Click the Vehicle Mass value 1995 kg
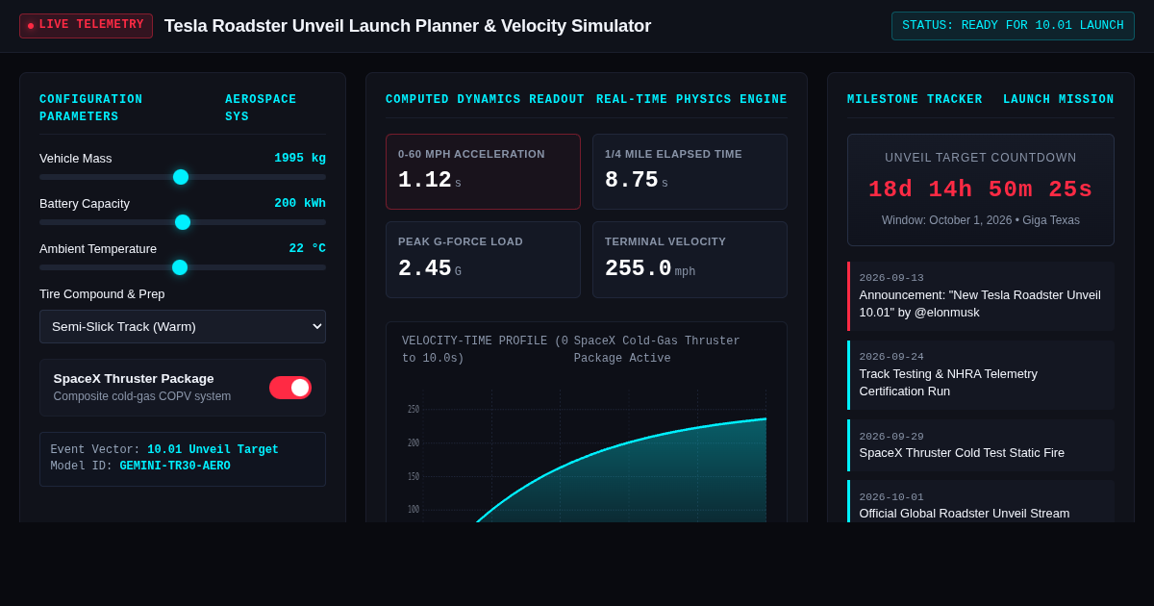Image resolution: width=1154 pixels, height=606 pixels. click(300, 158)
